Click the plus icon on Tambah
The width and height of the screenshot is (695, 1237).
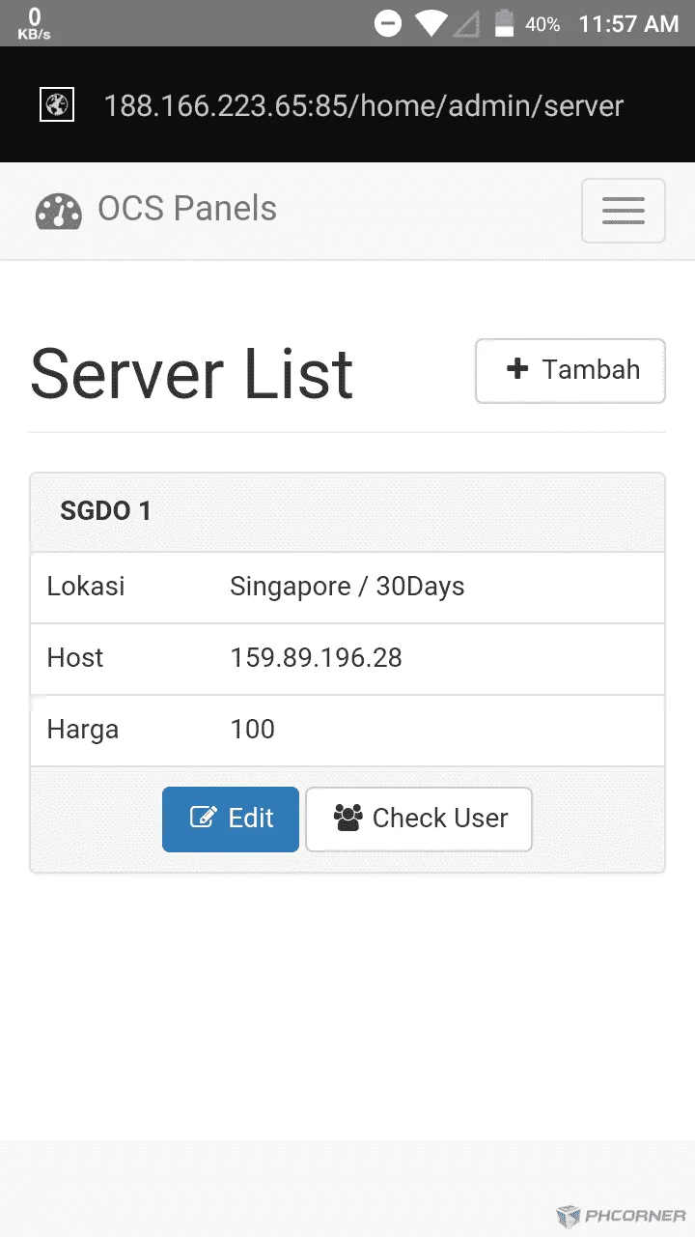517,368
